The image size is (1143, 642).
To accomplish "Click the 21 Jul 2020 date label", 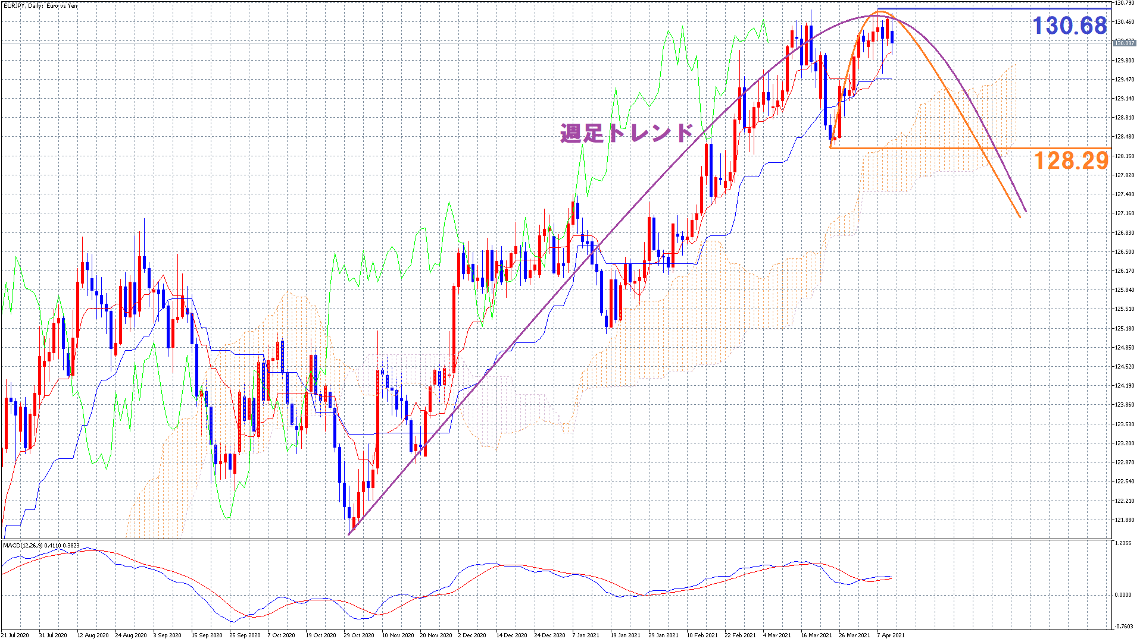I will [15, 635].
